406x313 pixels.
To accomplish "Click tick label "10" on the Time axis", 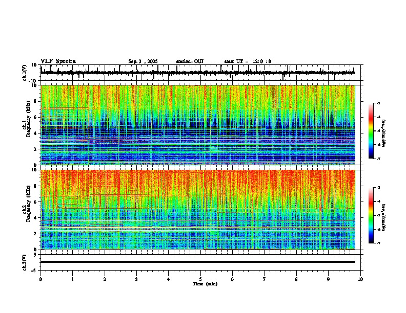I will pyautogui.click(x=360, y=279).
